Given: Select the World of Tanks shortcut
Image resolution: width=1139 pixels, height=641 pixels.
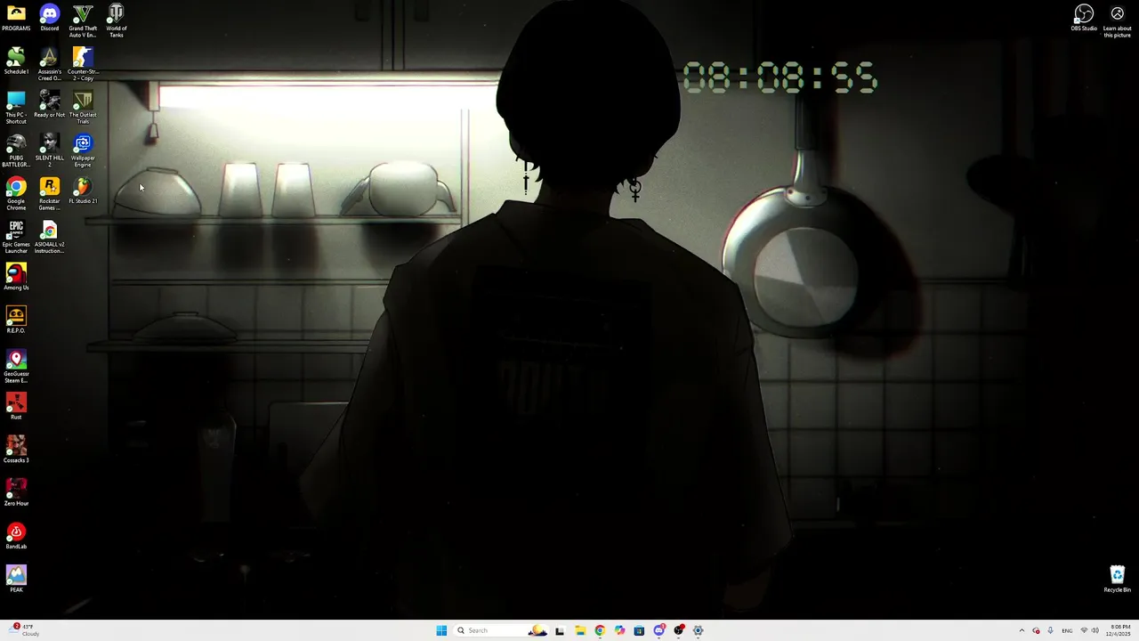Looking at the screenshot, I should 117,20.
